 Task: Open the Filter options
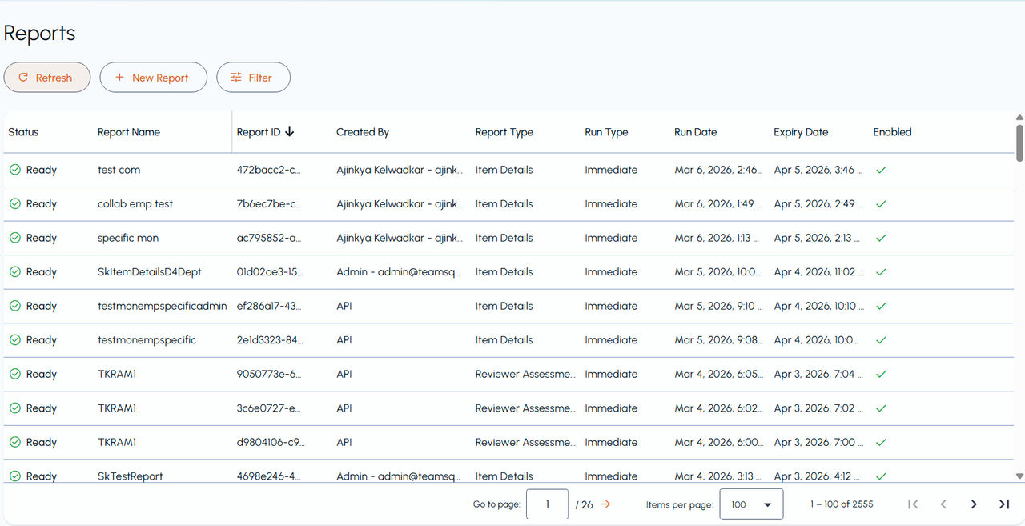[x=253, y=78]
